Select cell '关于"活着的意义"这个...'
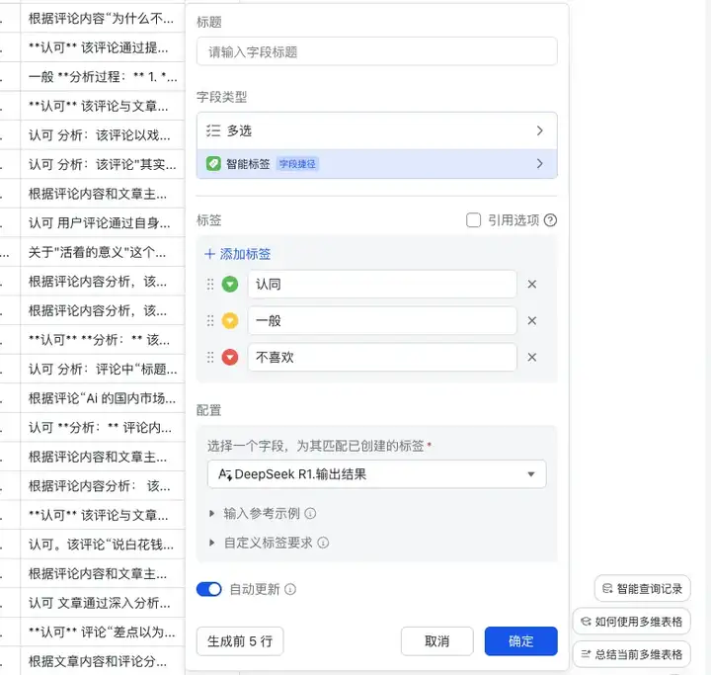 [x=103, y=252]
